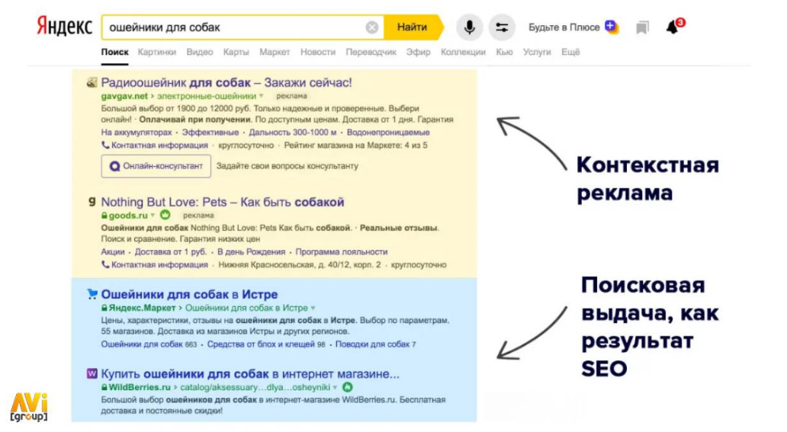Expand dropdown after Ошейники для собак в Истре path
Viewport: 787px width, 432px height.
pyautogui.click(x=313, y=308)
